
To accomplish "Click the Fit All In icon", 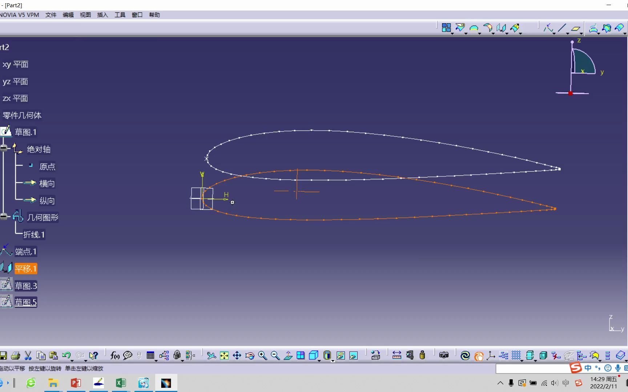I will click(224, 355).
